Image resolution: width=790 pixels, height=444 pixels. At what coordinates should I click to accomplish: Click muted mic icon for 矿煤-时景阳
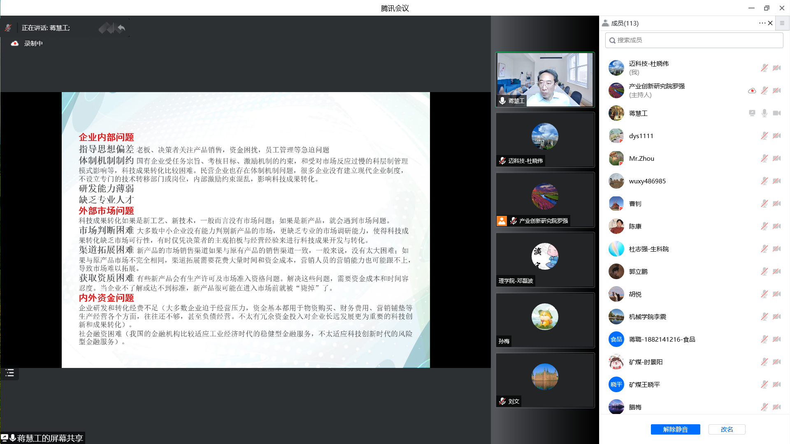[x=764, y=362]
